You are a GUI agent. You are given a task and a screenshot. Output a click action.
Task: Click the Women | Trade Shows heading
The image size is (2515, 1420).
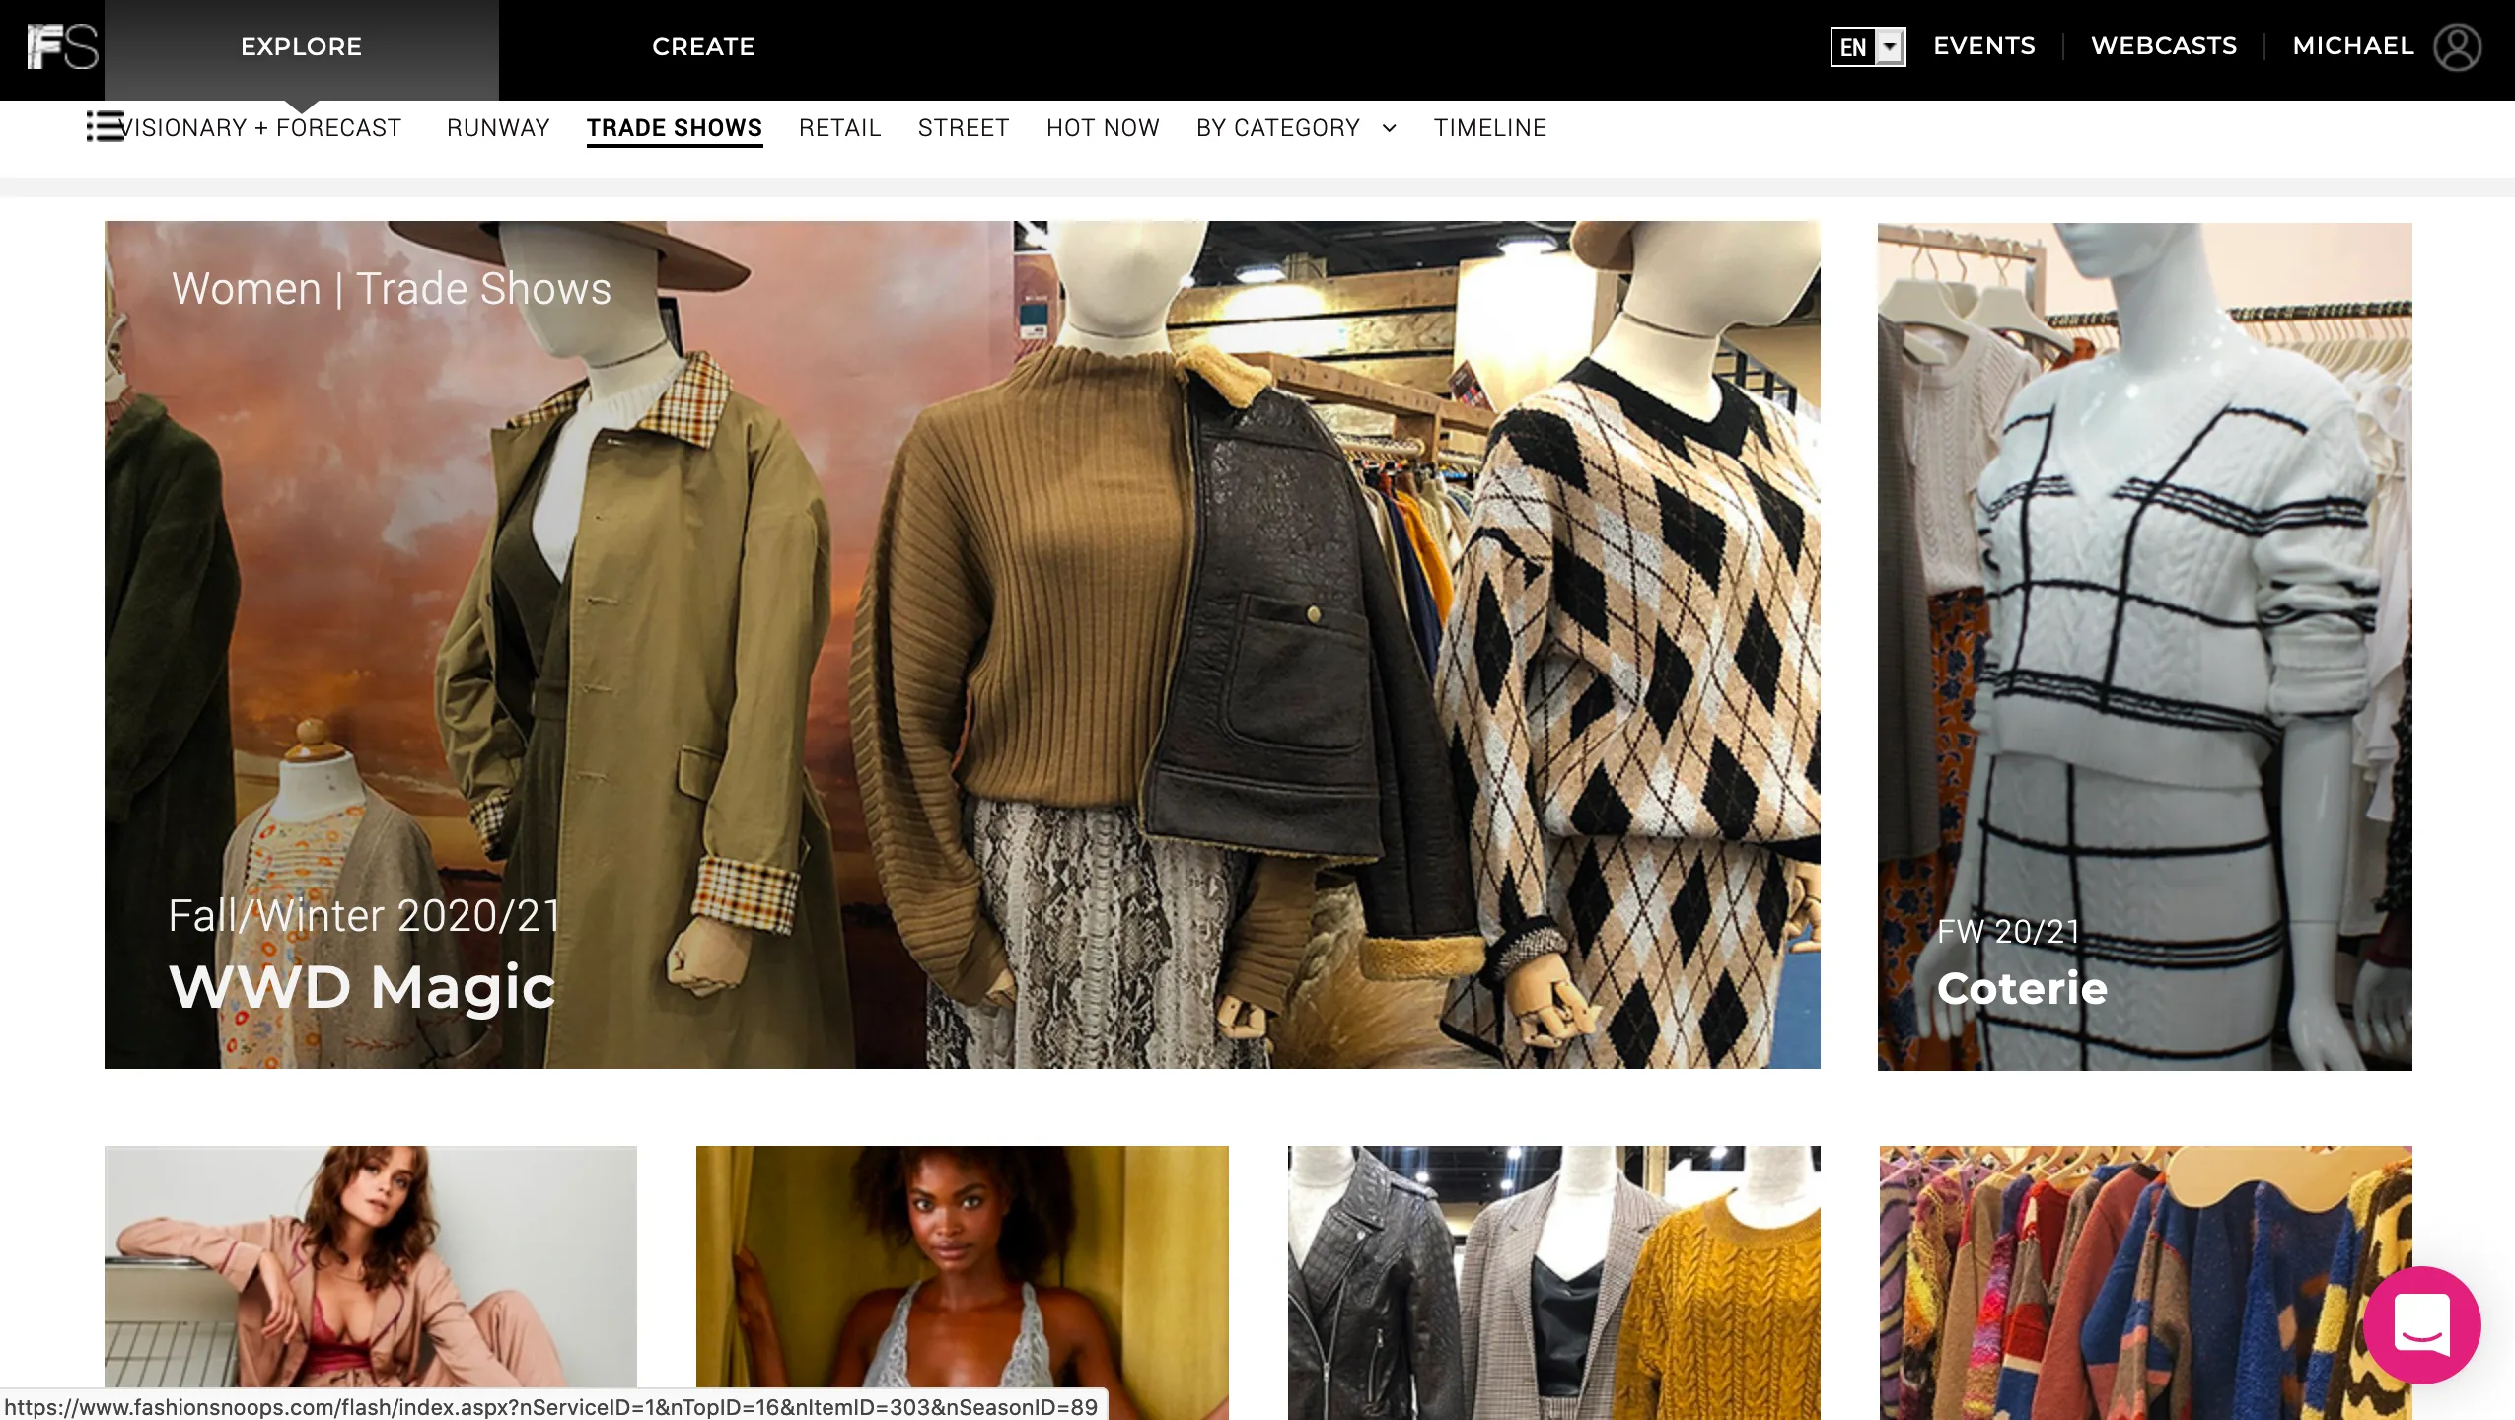[x=392, y=289]
